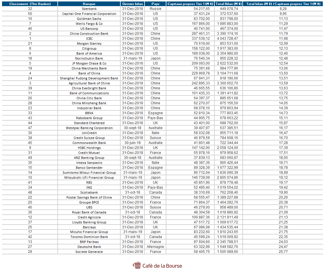
Task: Select the ratio value "17,39" for HSBC
Action: point(283,148)
